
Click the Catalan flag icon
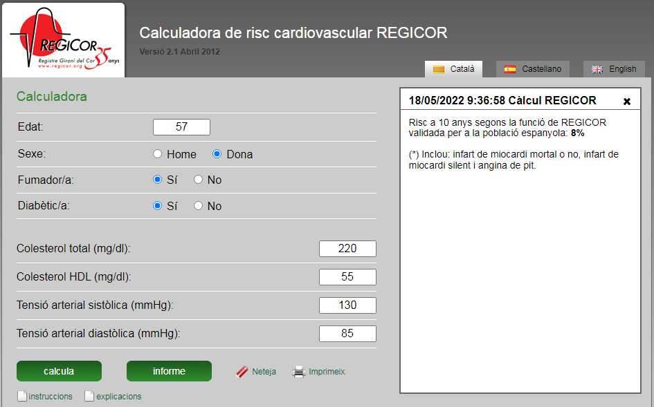[438, 69]
